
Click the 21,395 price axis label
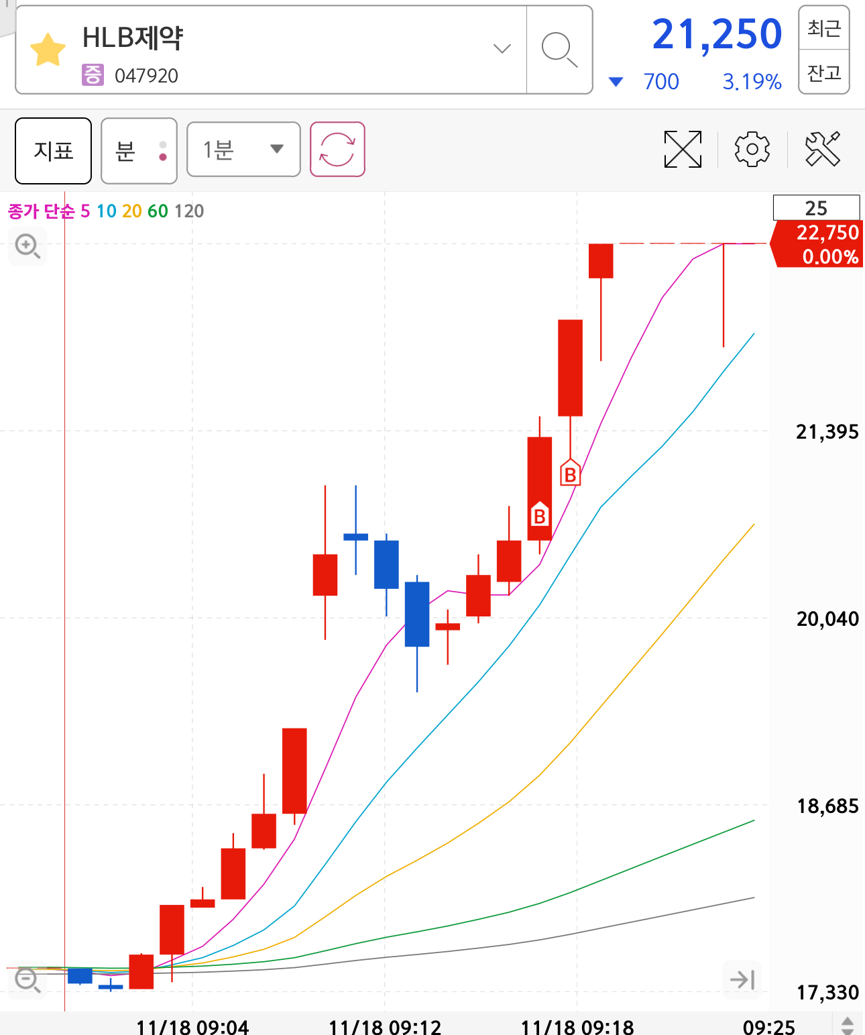tap(827, 432)
